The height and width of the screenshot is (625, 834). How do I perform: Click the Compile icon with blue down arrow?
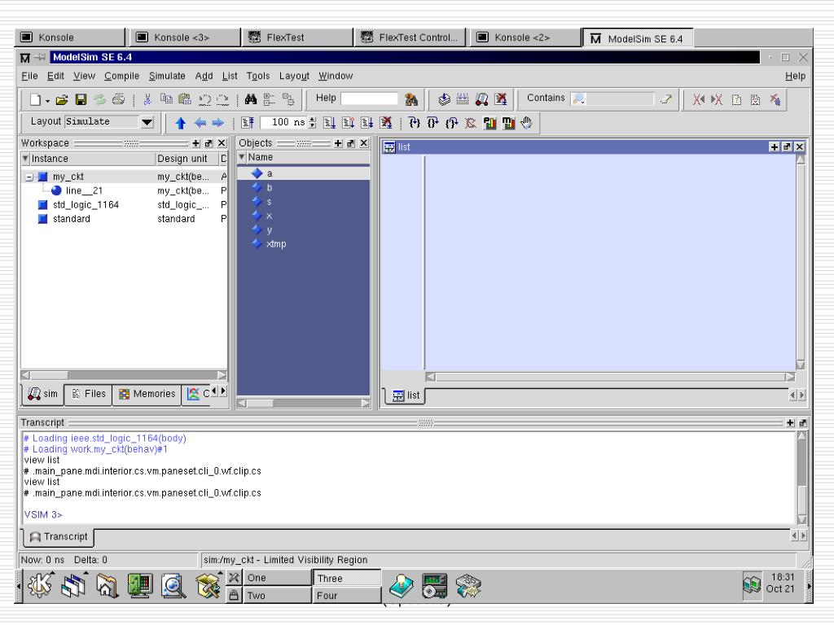pos(444,99)
